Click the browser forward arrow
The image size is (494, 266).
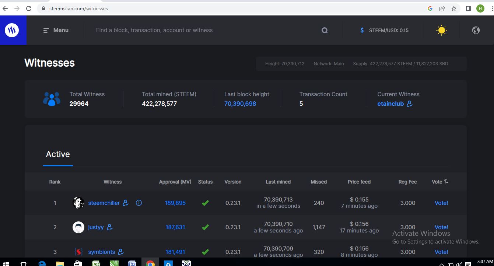pos(17,8)
